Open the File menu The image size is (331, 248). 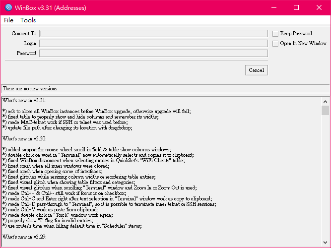pos(8,20)
